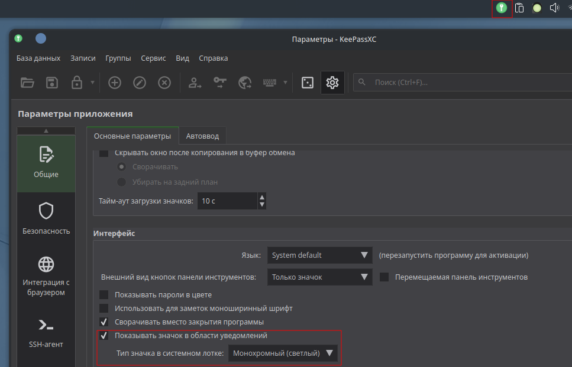Click the edit entry pencil icon
572x367 pixels.
click(x=140, y=83)
